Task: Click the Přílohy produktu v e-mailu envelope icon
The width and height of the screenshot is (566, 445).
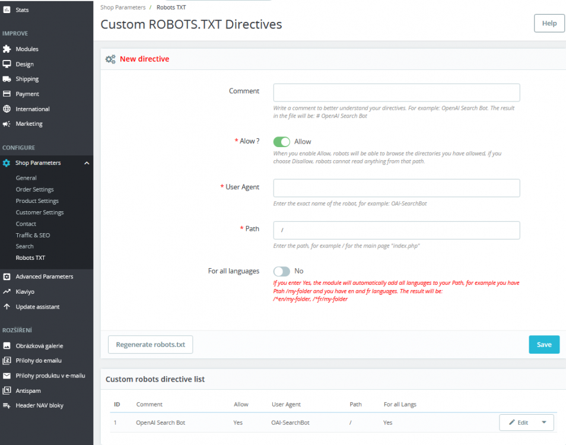Action: click(x=7, y=376)
